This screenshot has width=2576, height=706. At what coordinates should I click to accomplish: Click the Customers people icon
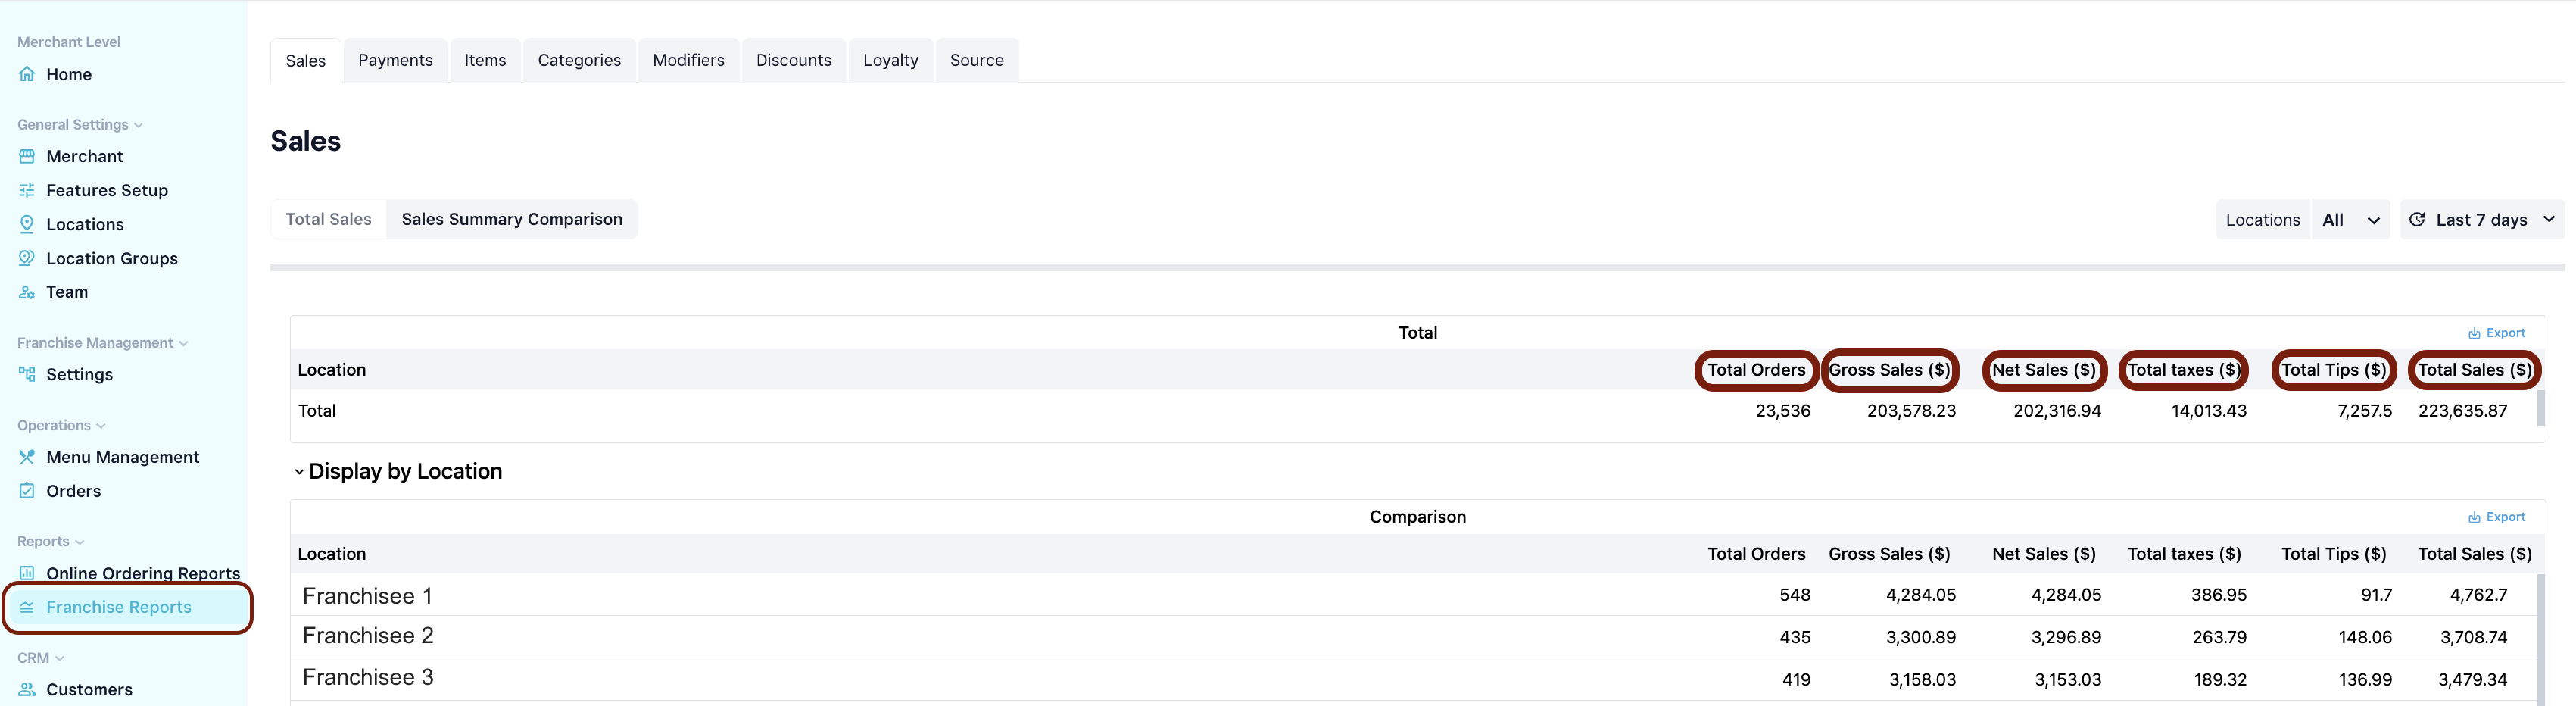(x=27, y=689)
